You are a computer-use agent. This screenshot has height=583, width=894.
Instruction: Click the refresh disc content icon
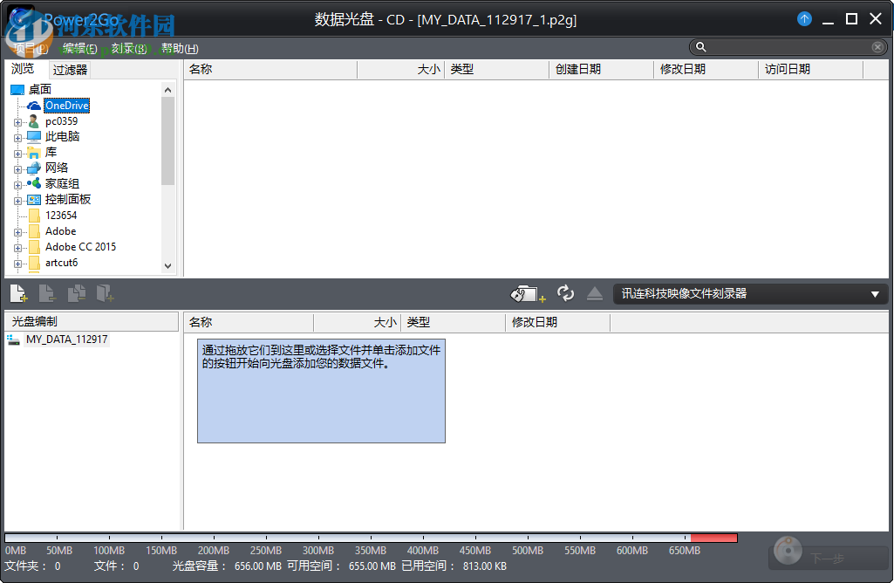pyautogui.click(x=565, y=292)
